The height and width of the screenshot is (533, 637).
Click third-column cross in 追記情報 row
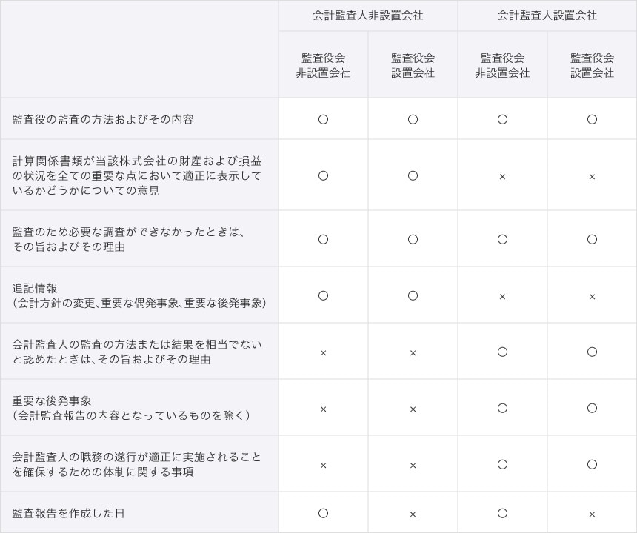click(x=502, y=296)
